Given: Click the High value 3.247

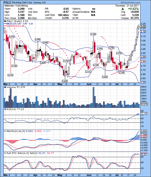Looking at the screenshot, I should click(x=21, y=12).
